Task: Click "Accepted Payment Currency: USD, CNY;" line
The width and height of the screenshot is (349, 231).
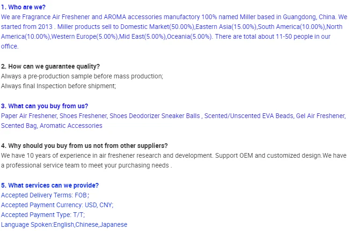Action: coord(57,205)
